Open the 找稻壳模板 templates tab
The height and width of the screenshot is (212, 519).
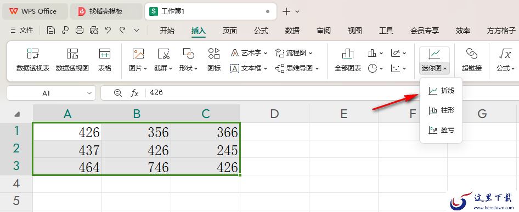tap(106, 11)
